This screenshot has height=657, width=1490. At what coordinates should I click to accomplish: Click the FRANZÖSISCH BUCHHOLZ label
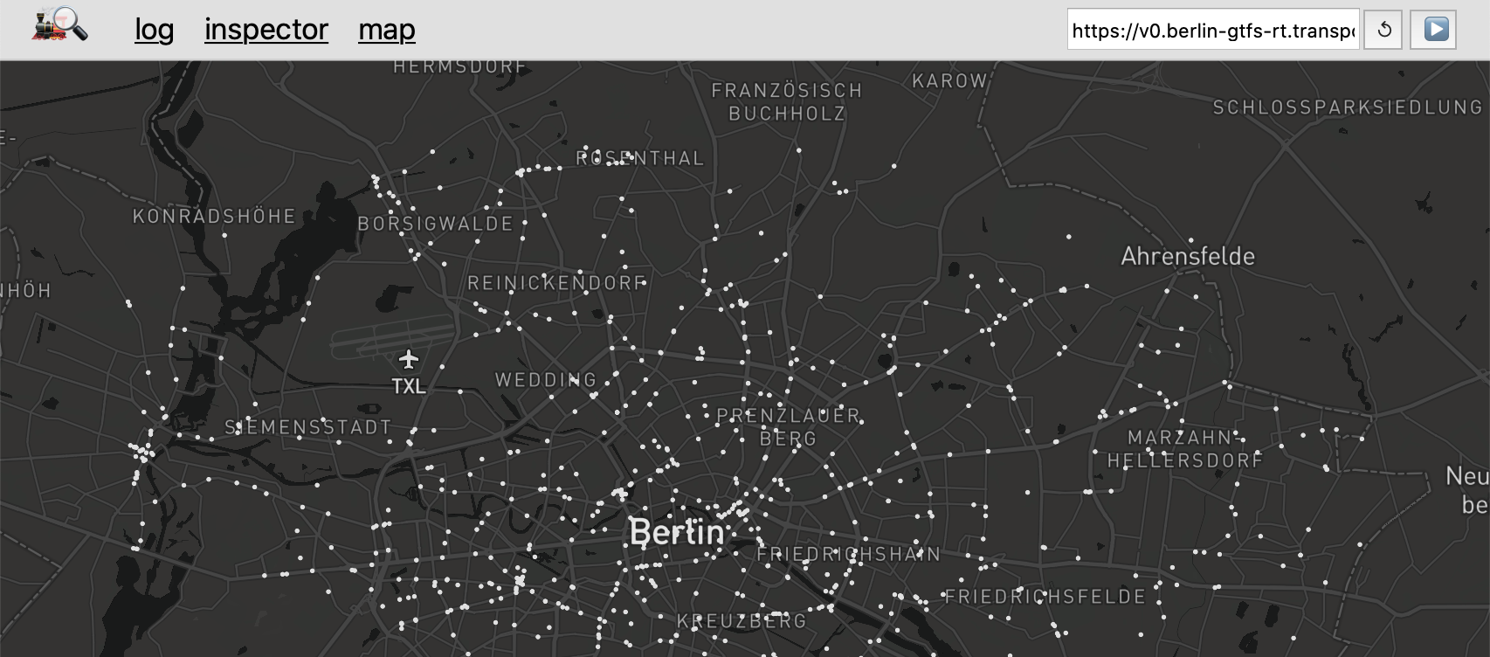tap(787, 102)
